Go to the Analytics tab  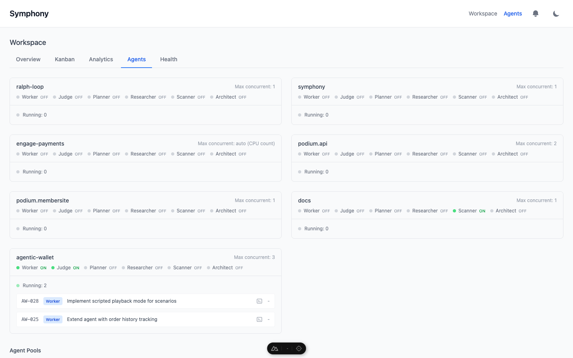[101, 59]
